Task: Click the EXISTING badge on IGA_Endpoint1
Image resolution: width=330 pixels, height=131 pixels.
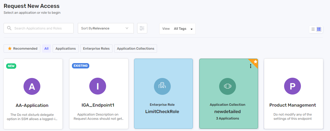Action: tap(81, 66)
